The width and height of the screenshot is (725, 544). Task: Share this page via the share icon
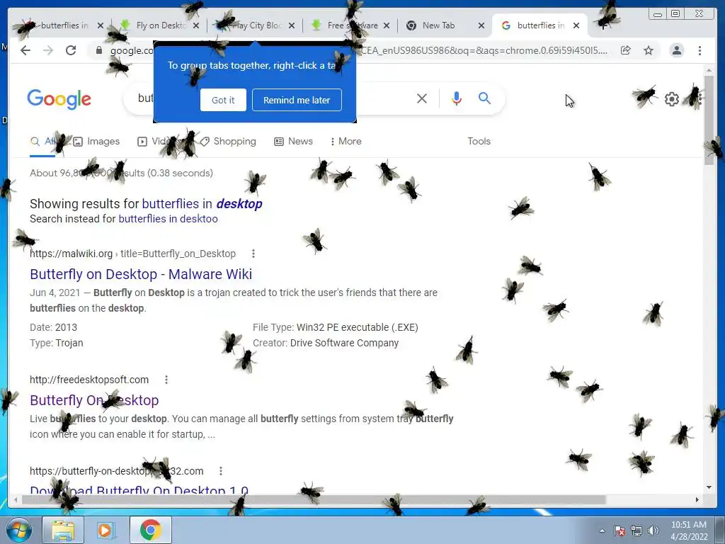pyautogui.click(x=626, y=50)
